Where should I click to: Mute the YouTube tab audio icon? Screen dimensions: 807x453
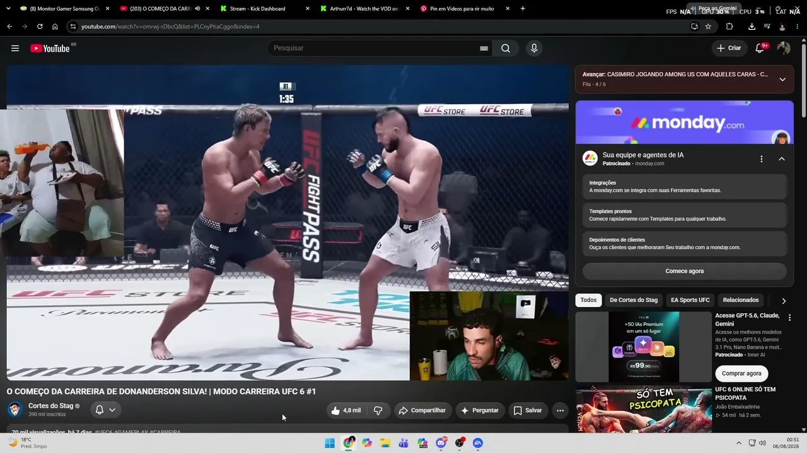click(197, 9)
